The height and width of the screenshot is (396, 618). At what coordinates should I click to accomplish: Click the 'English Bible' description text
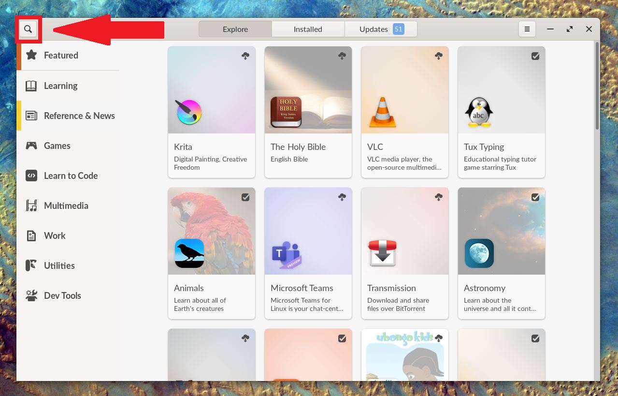coord(289,159)
